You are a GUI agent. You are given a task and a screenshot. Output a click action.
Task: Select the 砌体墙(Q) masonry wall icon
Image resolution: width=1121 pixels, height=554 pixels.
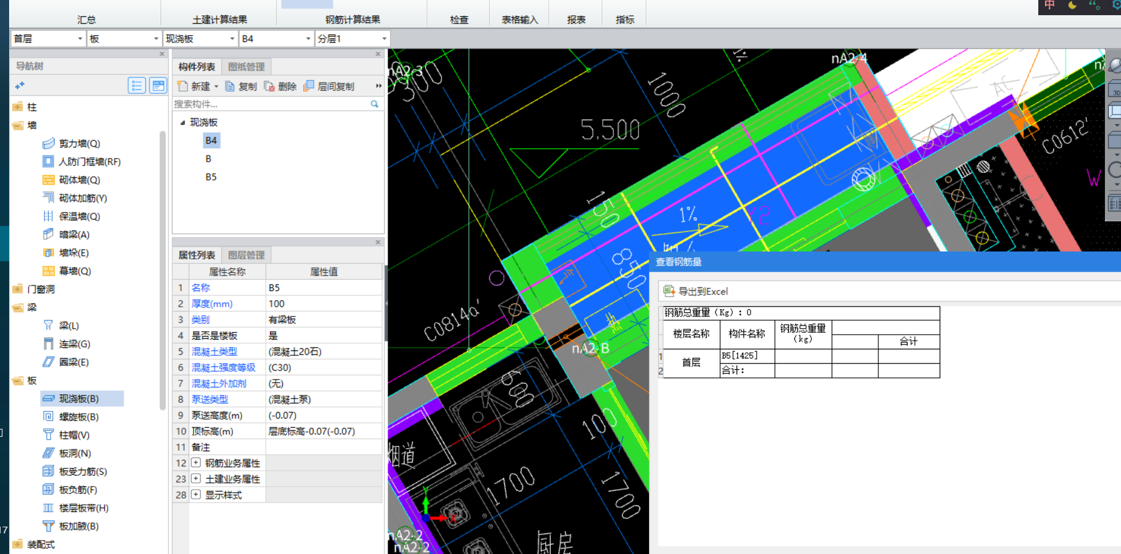coord(48,180)
